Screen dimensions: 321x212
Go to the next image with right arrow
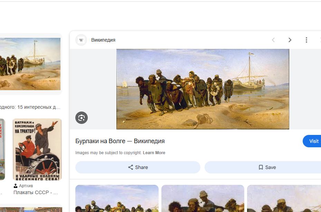(290, 40)
